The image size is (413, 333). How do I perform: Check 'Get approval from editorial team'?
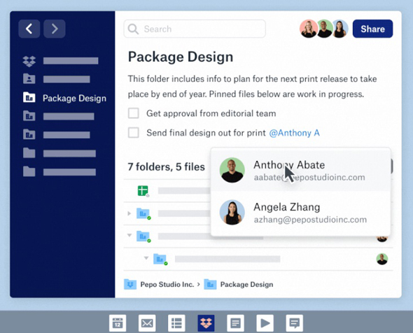(134, 113)
